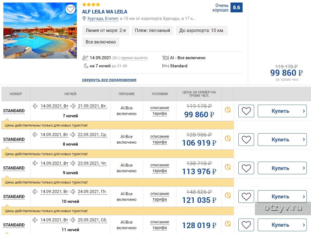Open the hotel pool photo thumbnail
Screen dimensions: 311x234
(x=40, y=31)
